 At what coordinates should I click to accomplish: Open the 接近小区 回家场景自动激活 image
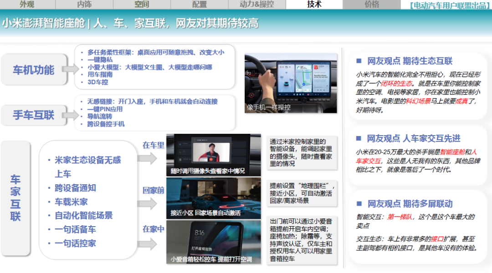[x=213, y=198]
